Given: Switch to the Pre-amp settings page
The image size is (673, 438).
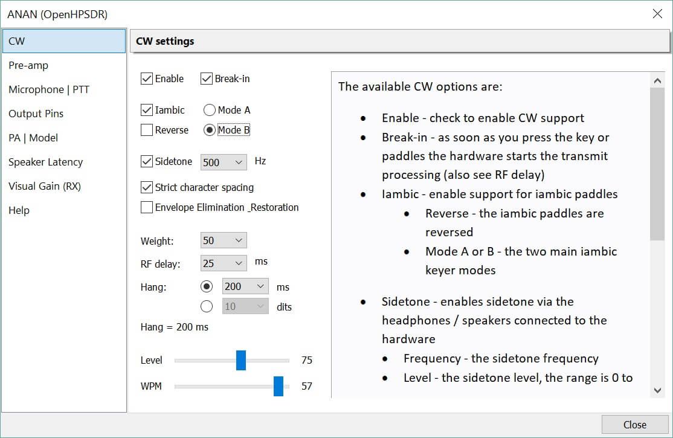Looking at the screenshot, I should (x=28, y=65).
